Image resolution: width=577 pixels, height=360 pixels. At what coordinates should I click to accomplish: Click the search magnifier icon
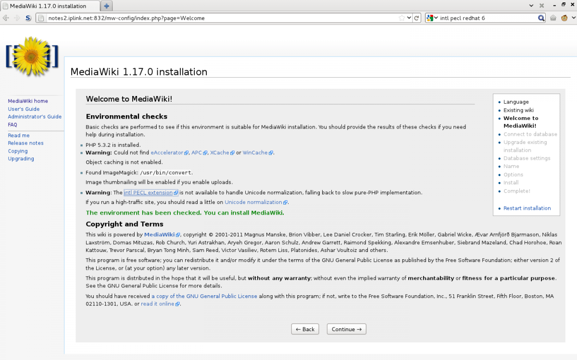point(541,18)
